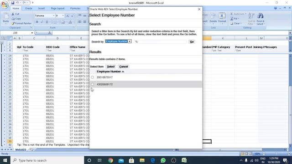Open the Name Box dropdown arrow

pos(32,33)
